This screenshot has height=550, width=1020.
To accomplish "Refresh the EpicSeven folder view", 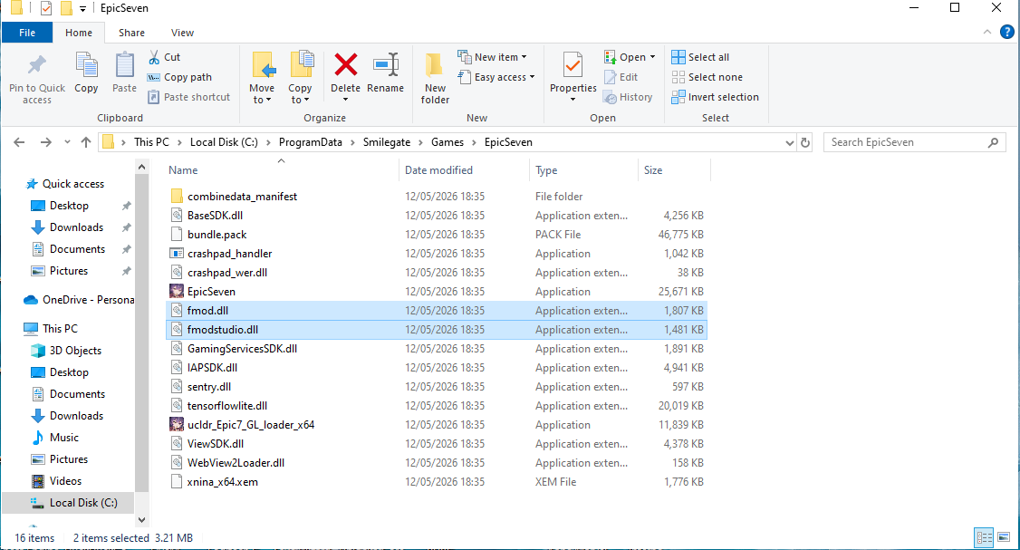I will [x=805, y=142].
